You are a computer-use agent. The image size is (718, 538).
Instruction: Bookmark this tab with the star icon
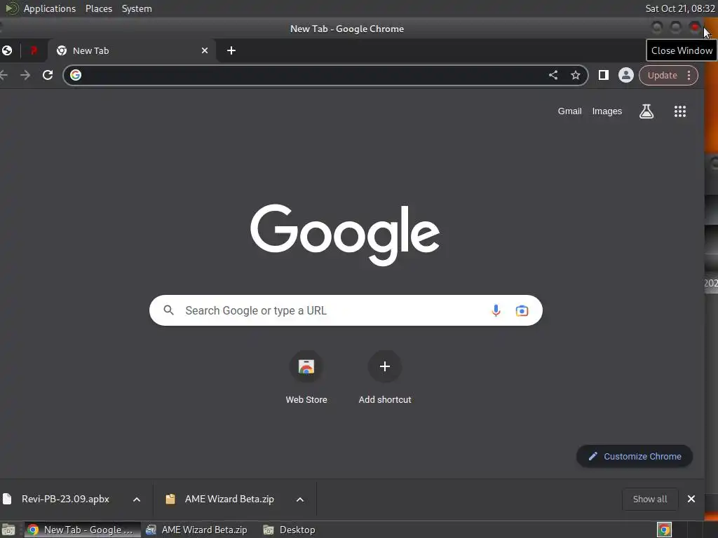[576, 75]
